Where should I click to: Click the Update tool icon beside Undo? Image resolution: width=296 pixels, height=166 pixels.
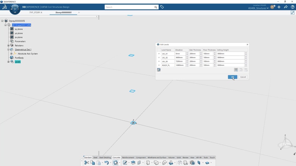(x=116, y=163)
